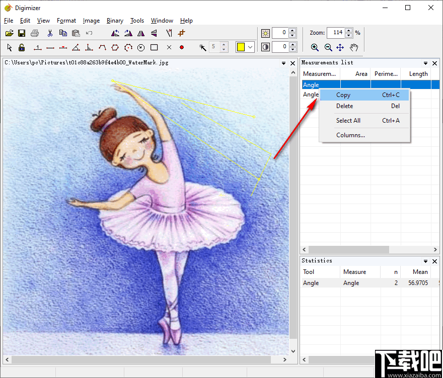This screenshot has height=378, width=443.
Task: Click the Area column header
Action: pyautogui.click(x=360, y=74)
